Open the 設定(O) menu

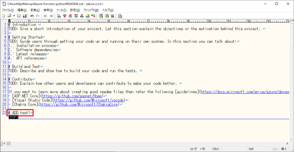(x=75, y=10)
